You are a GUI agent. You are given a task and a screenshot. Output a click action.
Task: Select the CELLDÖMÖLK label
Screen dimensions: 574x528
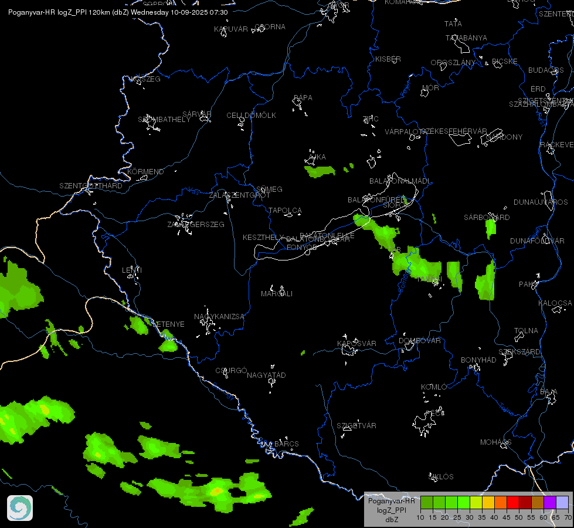[x=251, y=116]
